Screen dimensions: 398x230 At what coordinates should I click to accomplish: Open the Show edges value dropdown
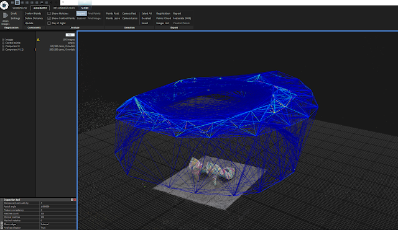click(58, 224)
